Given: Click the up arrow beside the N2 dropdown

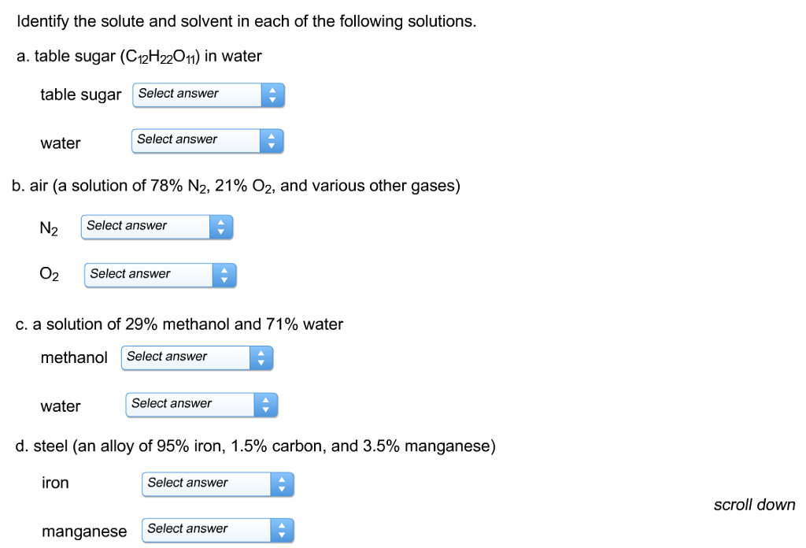Looking at the screenshot, I should 221,222.
